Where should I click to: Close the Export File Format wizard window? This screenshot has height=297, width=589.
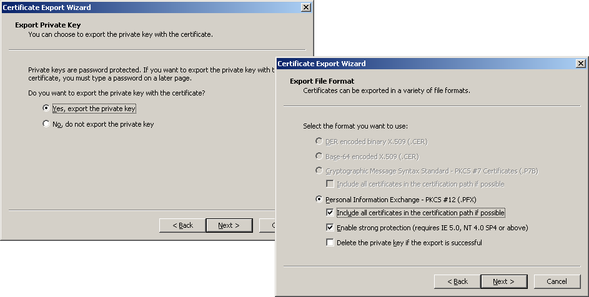point(580,64)
